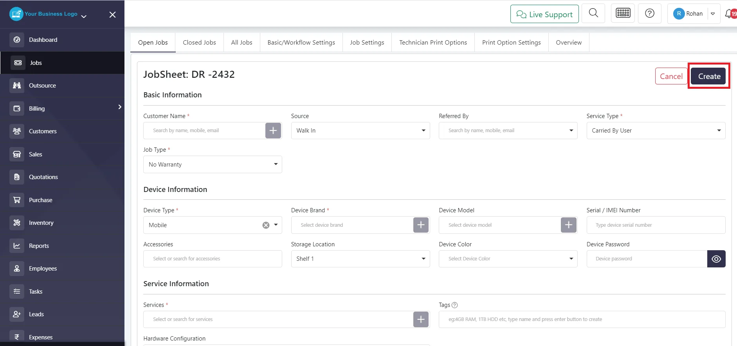Click the Device Model select field
This screenshot has height=346, width=737.
(x=500, y=225)
